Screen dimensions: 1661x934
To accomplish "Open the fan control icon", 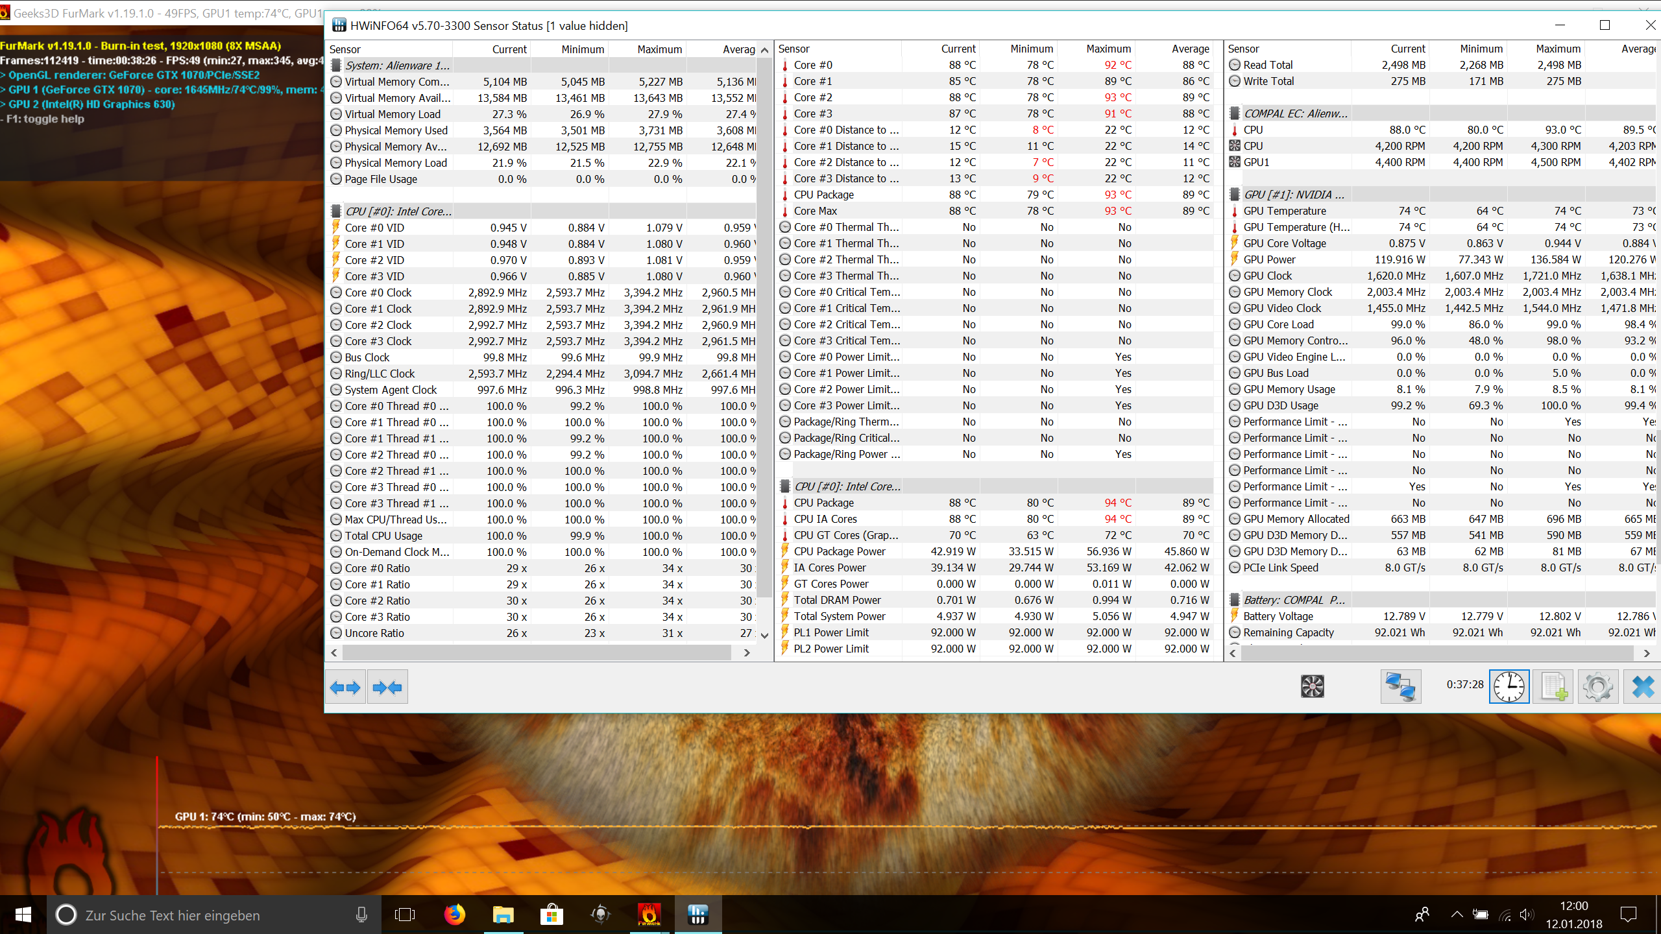I will coord(1312,686).
